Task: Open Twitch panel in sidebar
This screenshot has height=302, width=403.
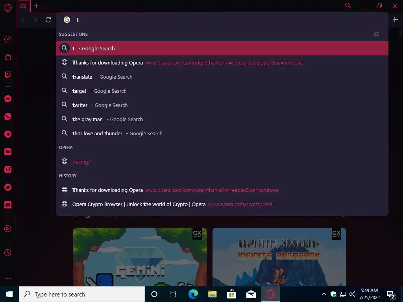Action: tap(8, 75)
